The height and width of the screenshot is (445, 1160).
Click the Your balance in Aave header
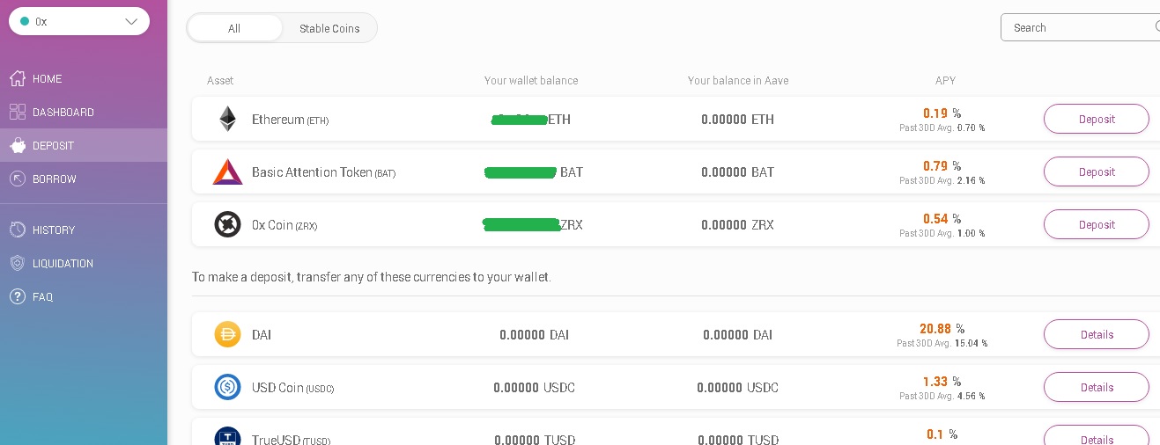coord(738,80)
